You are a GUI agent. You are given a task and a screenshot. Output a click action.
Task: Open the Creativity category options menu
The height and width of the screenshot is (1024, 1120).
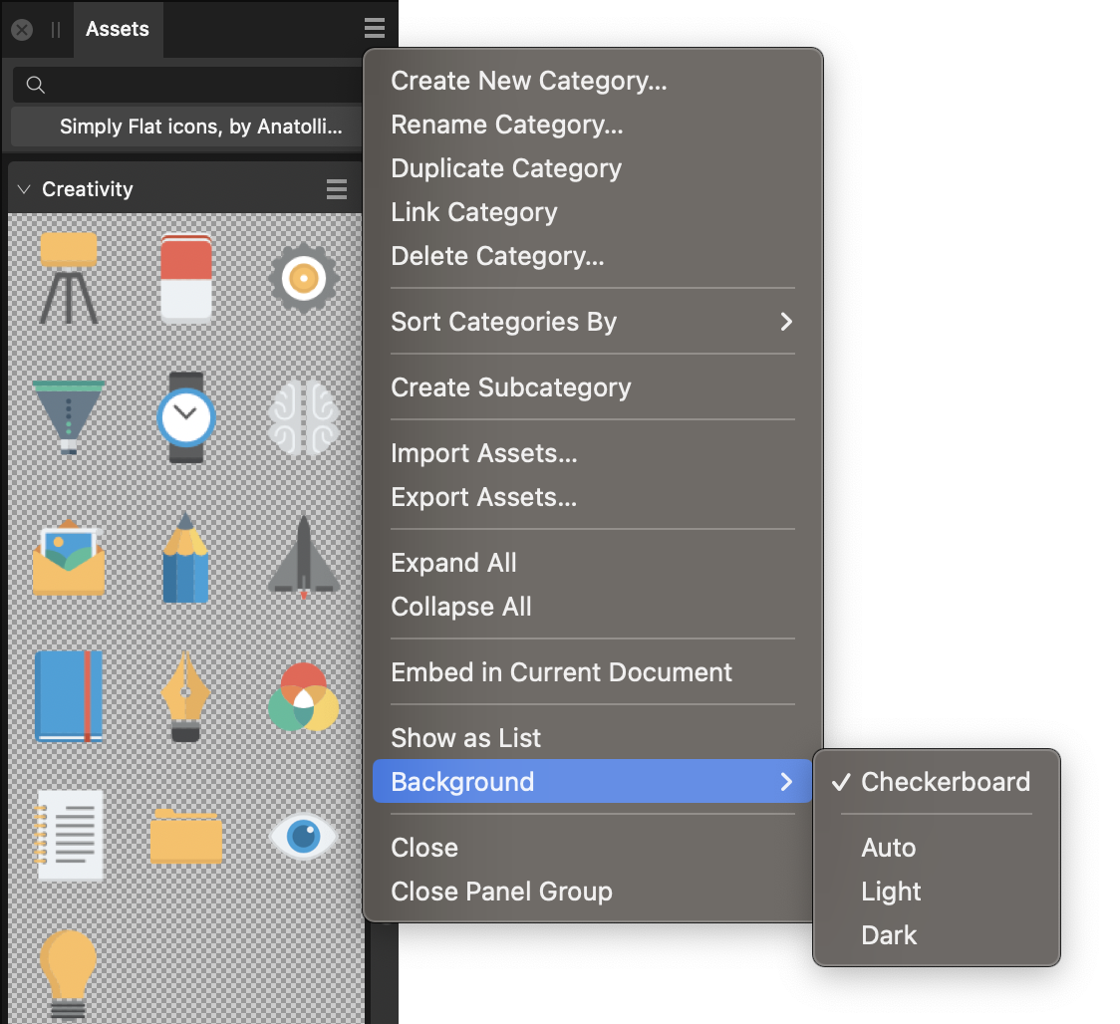point(336,188)
